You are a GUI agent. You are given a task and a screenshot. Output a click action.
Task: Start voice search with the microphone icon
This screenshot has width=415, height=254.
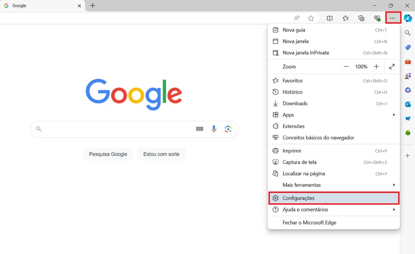(214, 128)
